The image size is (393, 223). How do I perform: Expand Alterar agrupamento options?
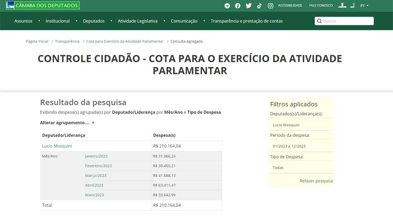click(x=67, y=123)
